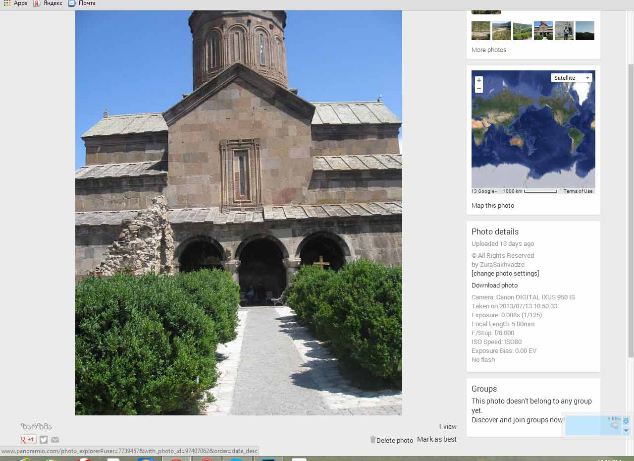This screenshot has height=461, width=634.
Task: Expand the speed widget's small down arrow
Action: click(x=626, y=431)
